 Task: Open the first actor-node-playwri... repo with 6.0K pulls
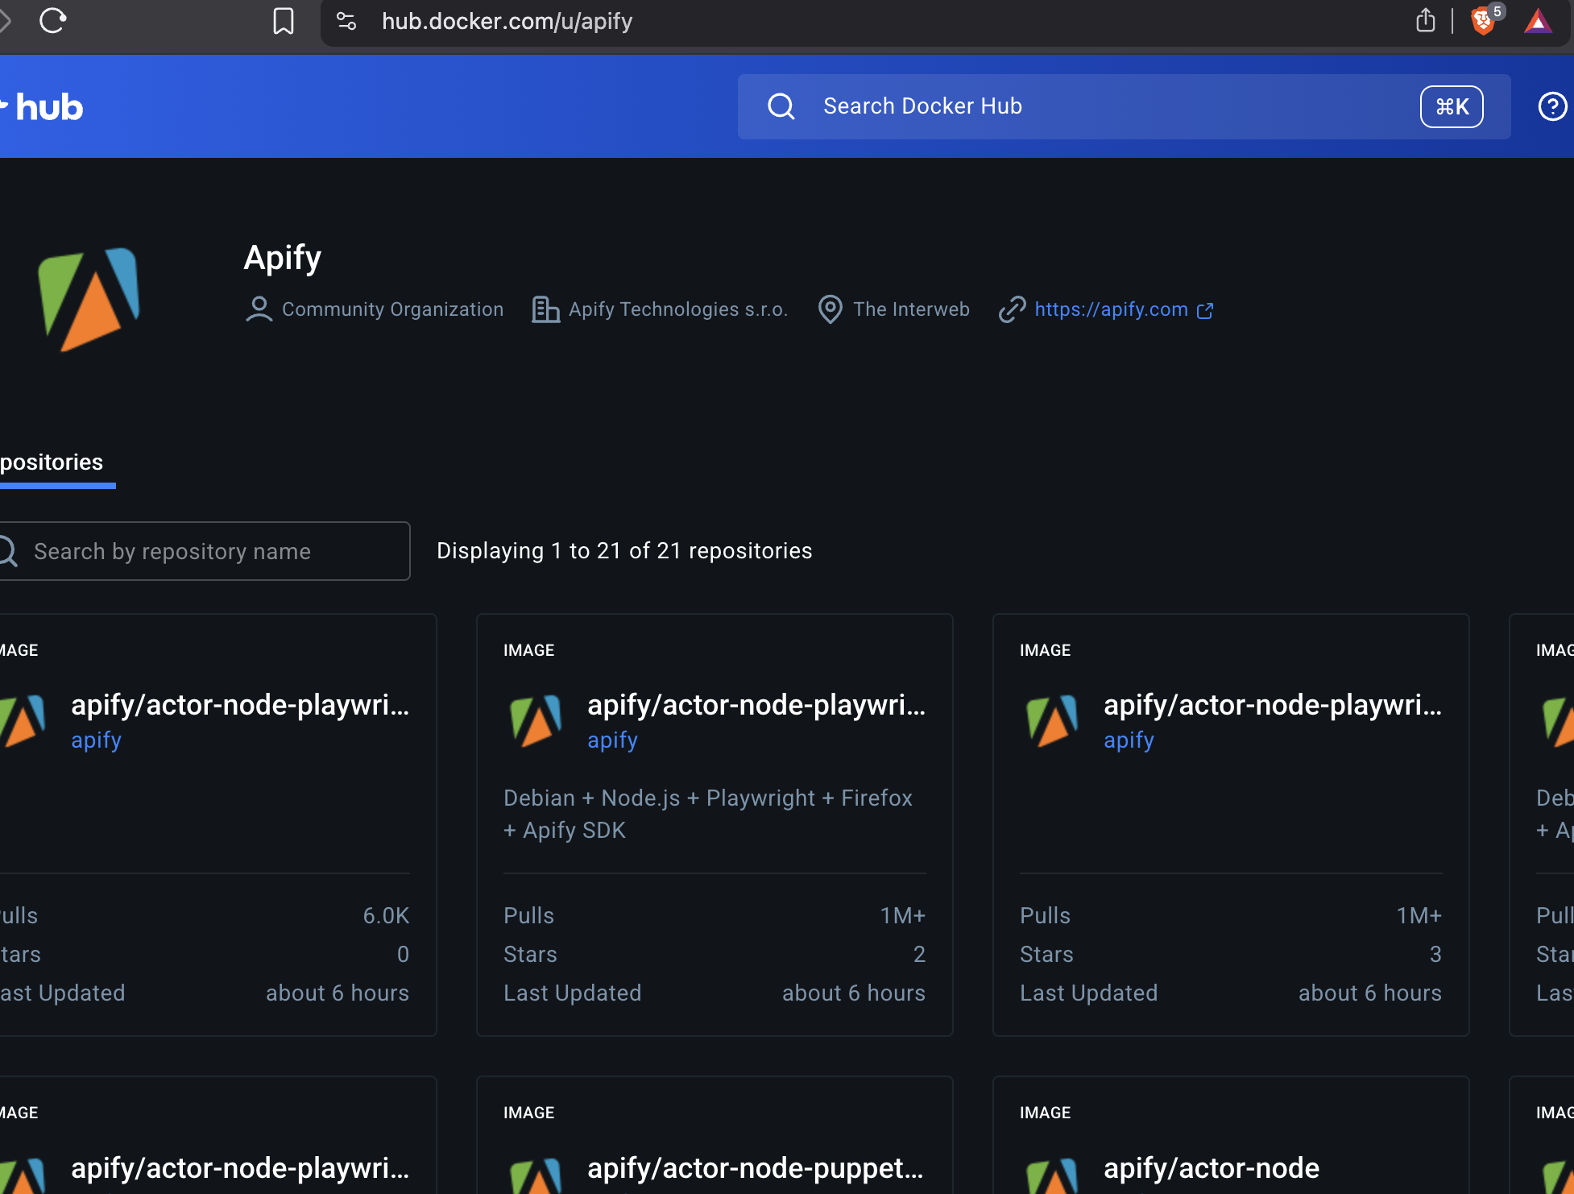pos(240,705)
